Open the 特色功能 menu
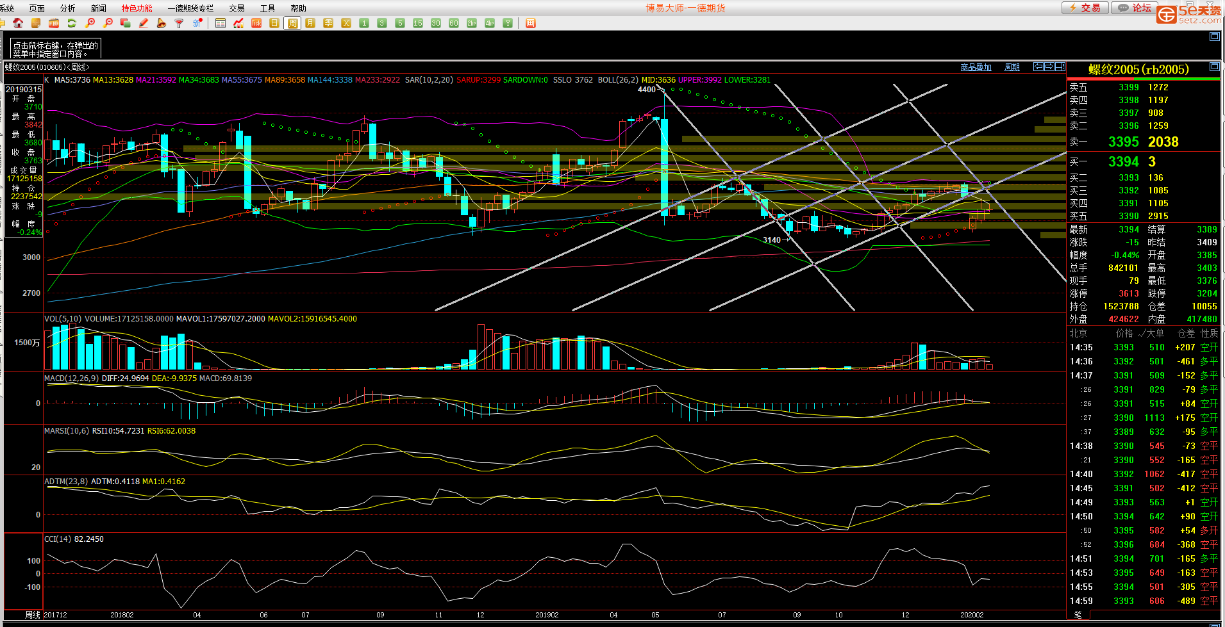Viewport: 1225px width, 627px height. coord(137,8)
